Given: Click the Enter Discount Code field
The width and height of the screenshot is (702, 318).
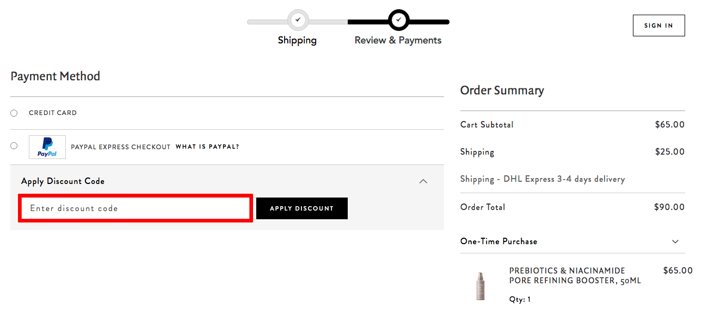Looking at the screenshot, I should pyautogui.click(x=135, y=208).
